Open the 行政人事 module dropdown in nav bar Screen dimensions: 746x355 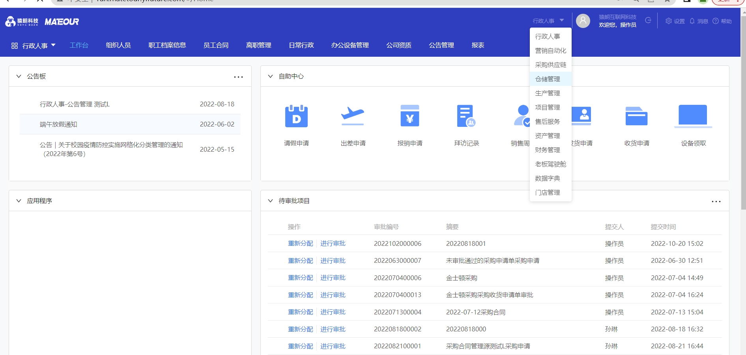pyautogui.click(x=39, y=46)
